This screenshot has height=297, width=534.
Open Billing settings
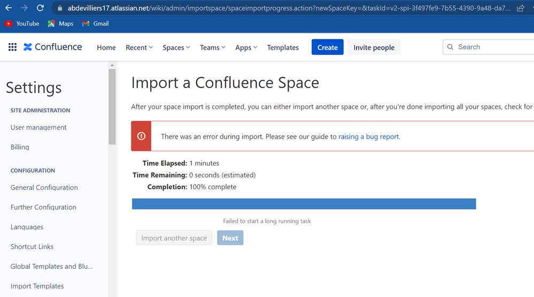click(20, 147)
